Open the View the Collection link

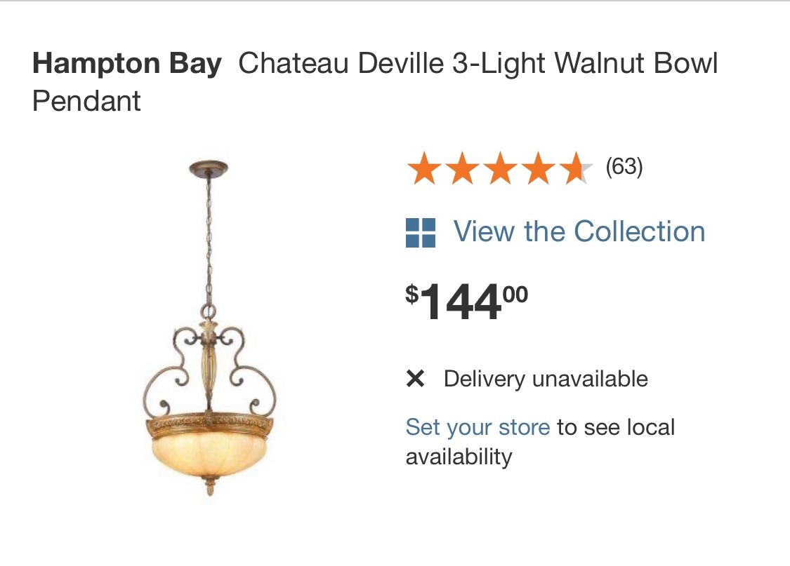tap(579, 231)
